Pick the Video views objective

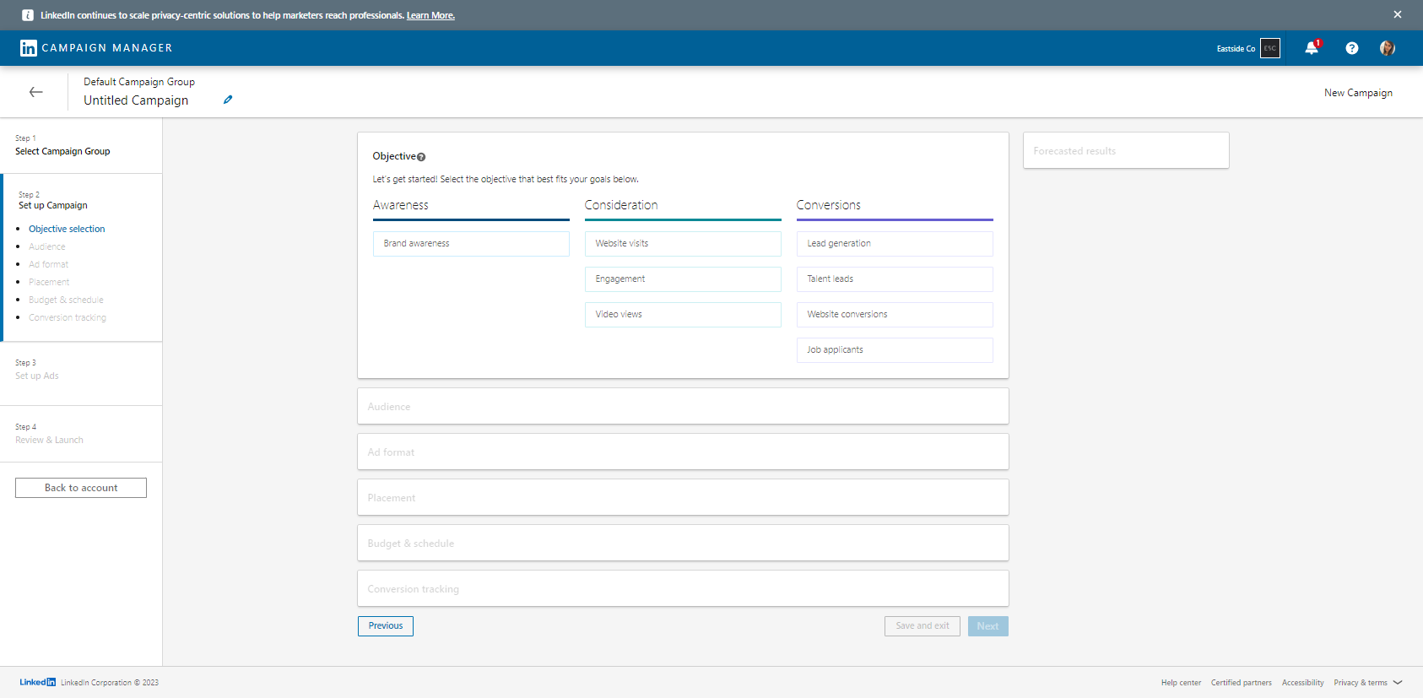[x=682, y=314]
